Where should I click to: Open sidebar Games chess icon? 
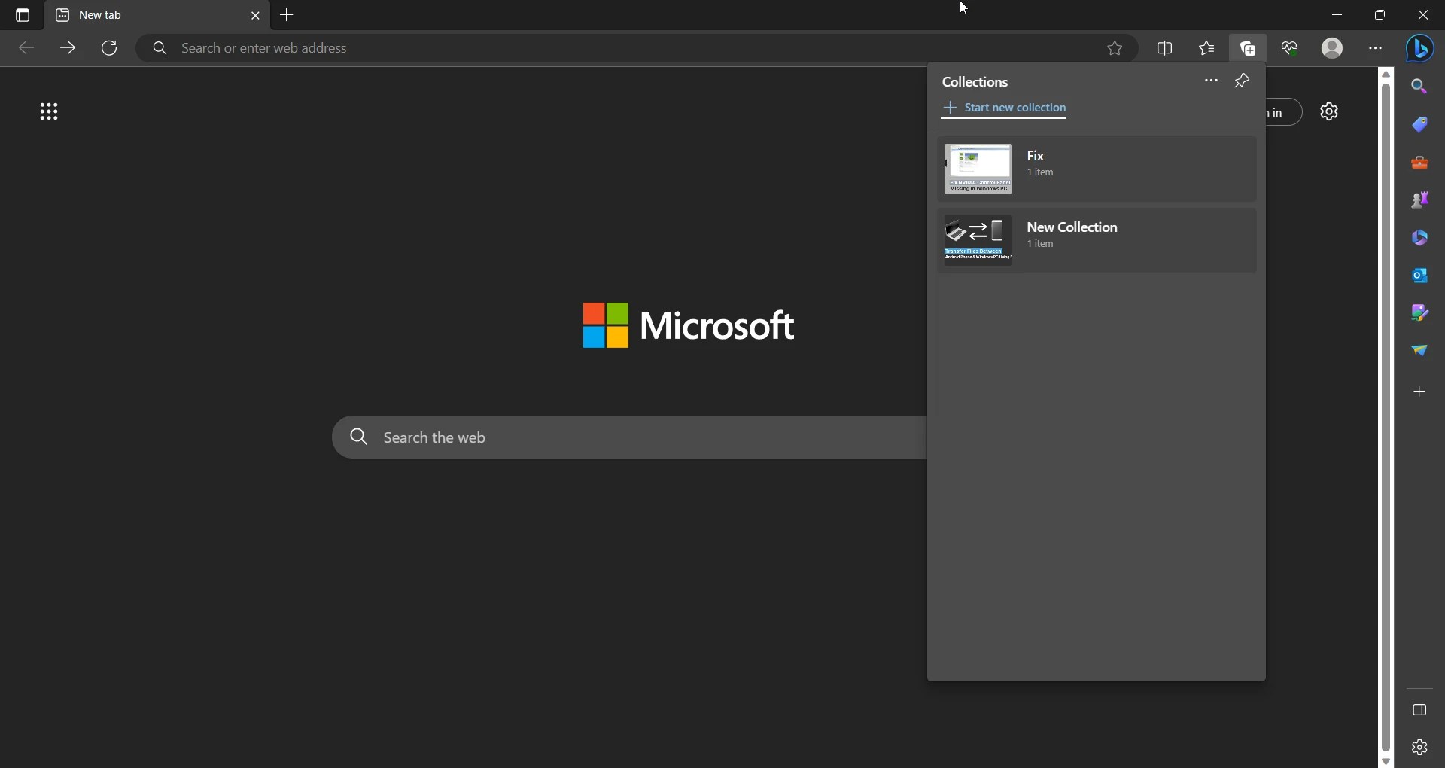[1421, 200]
